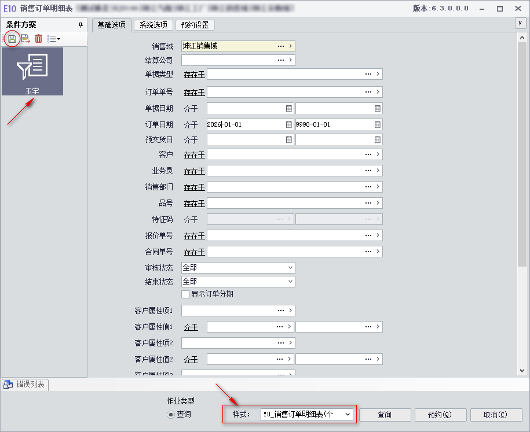Expand the 结算公司 field arrow
This screenshot has height=432, width=530.
(x=290, y=60)
